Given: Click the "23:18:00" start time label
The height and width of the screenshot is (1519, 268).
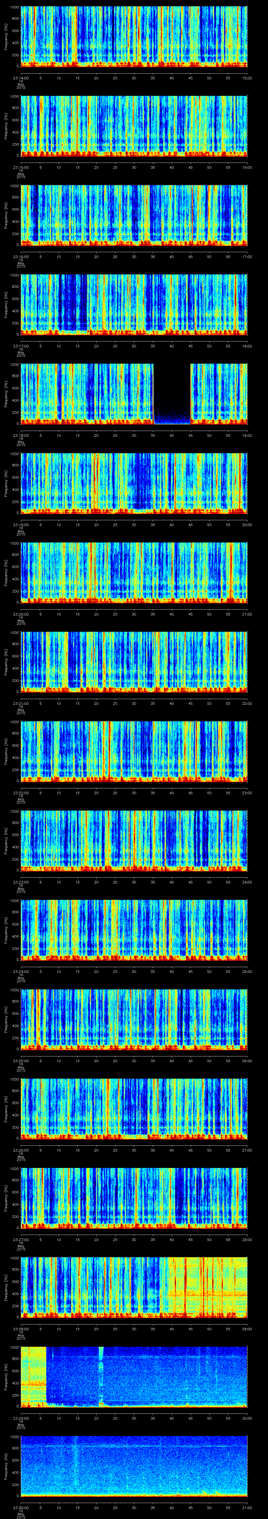Looking at the screenshot, I should [21, 435].
